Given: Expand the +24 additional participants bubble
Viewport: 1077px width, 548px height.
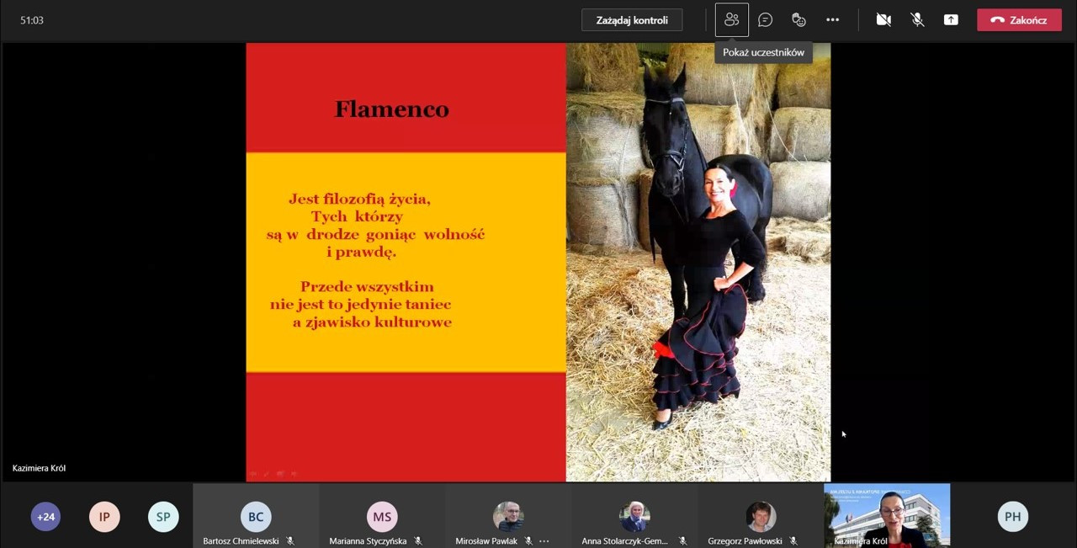Looking at the screenshot, I should (x=45, y=517).
